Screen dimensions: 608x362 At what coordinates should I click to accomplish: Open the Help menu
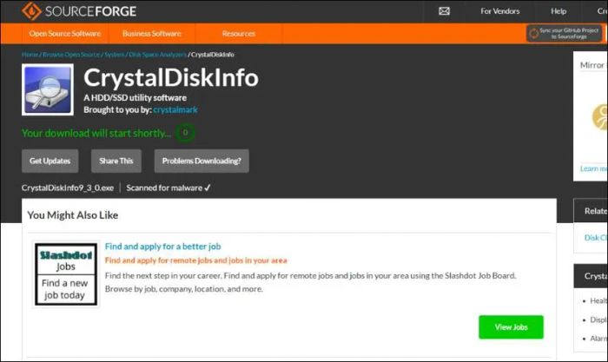click(558, 11)
